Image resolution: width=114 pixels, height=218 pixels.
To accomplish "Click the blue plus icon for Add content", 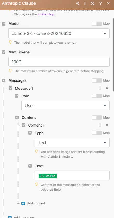I will 23,203.
